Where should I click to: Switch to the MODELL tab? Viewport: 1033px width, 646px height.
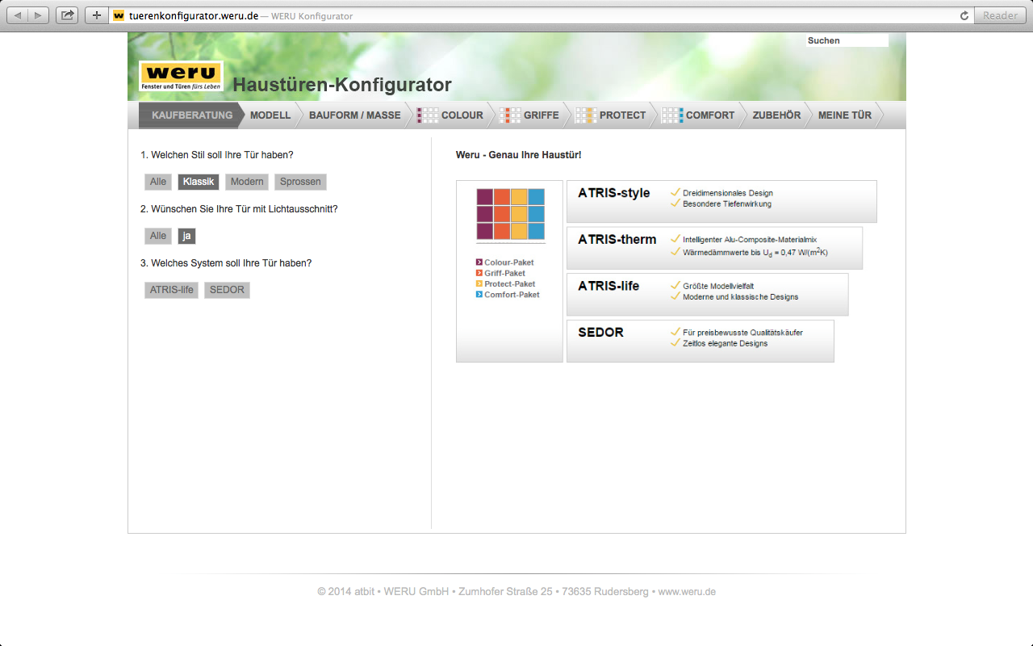[x=270, y=115]
